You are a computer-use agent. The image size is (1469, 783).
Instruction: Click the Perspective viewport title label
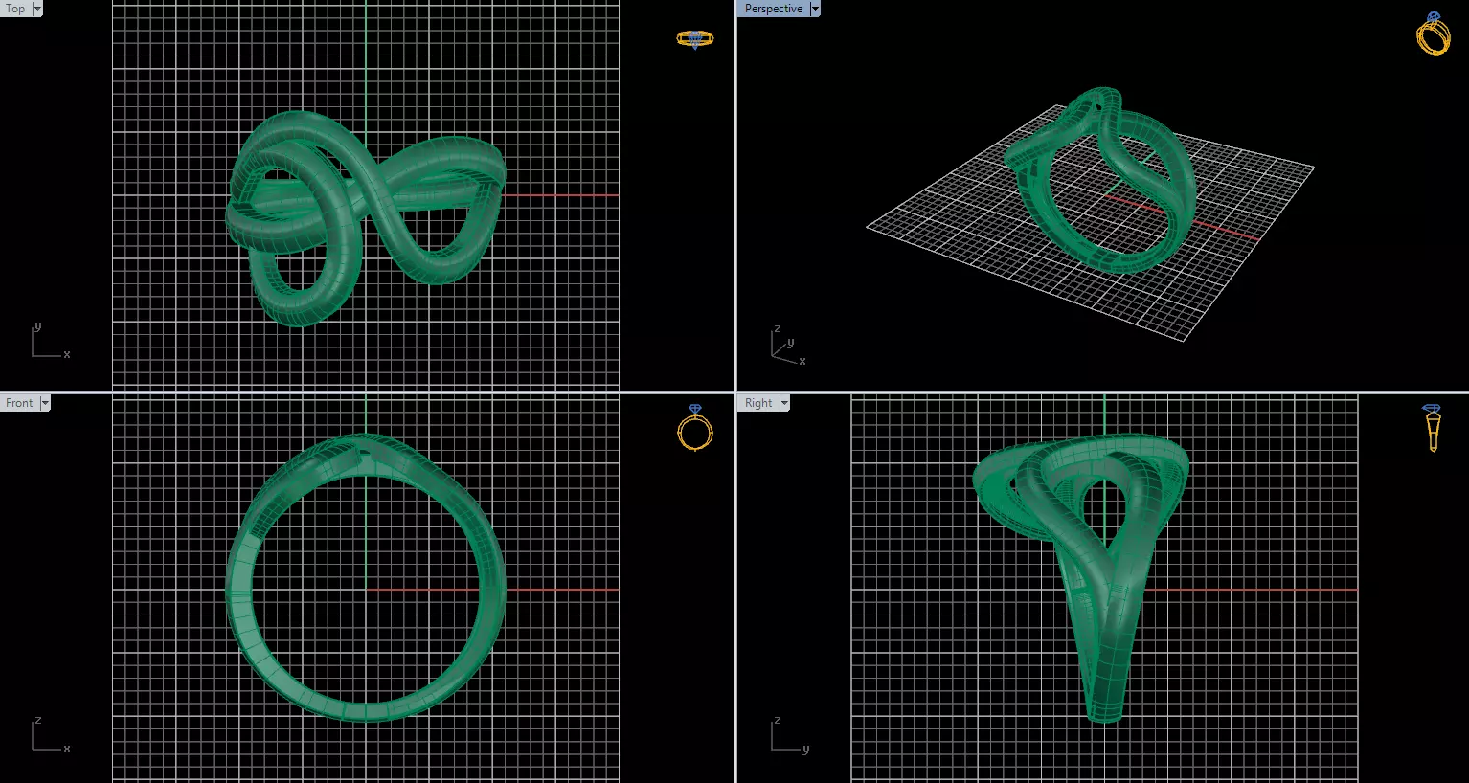click(773, 9)
